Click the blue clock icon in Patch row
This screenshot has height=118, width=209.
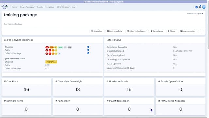coord(88,50)
